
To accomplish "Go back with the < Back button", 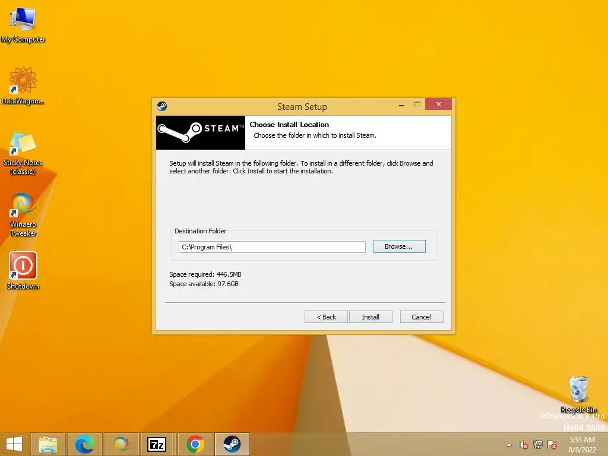I will 326,317.
